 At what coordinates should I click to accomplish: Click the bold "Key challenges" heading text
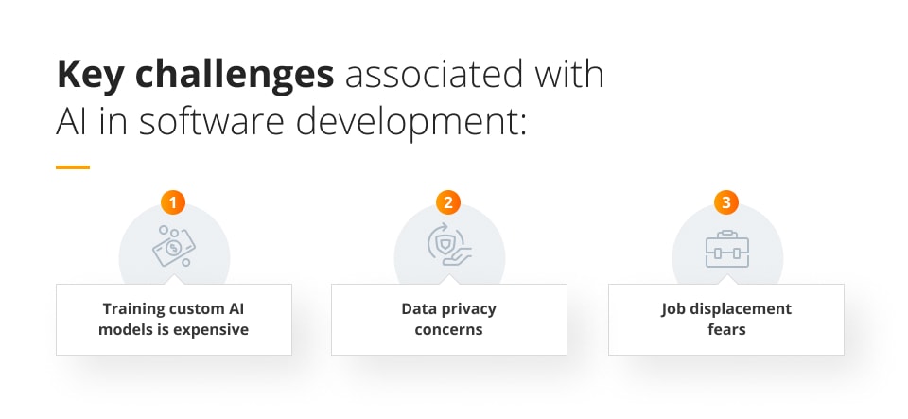[x=195, y=75]
